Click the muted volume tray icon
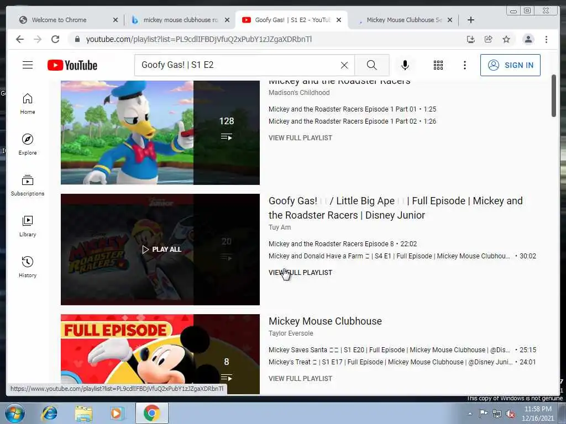The image size is (566, 424). tap(510, 414)
